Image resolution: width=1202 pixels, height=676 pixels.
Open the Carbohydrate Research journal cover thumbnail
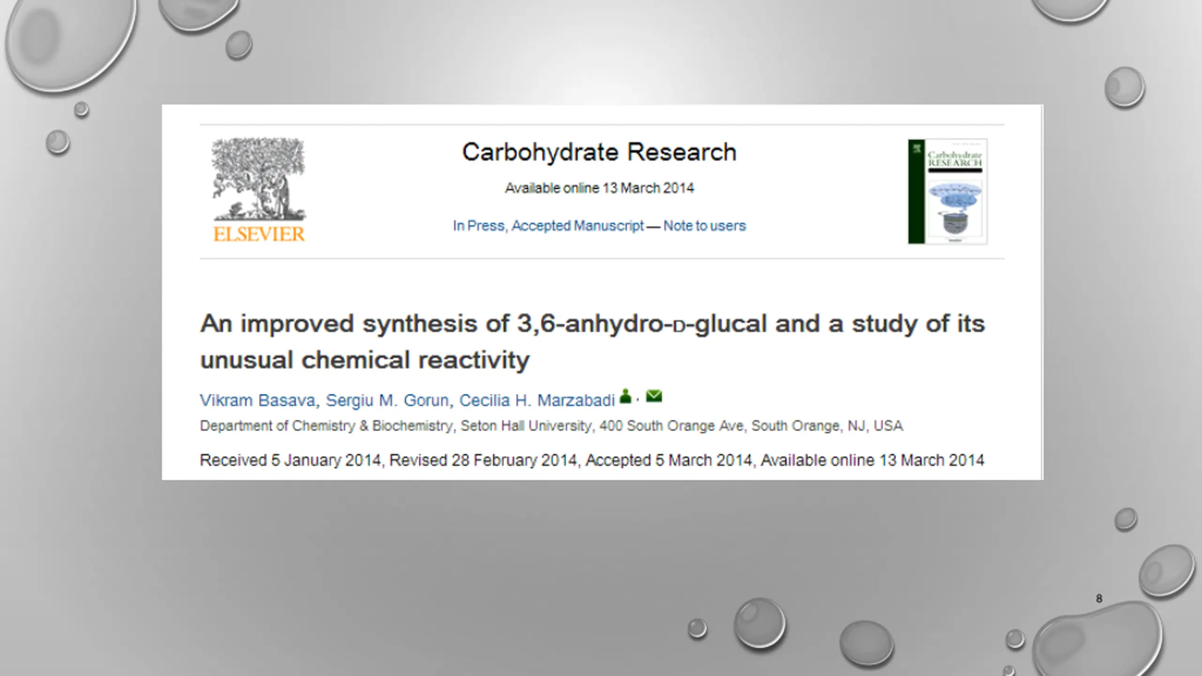(948, 191)
